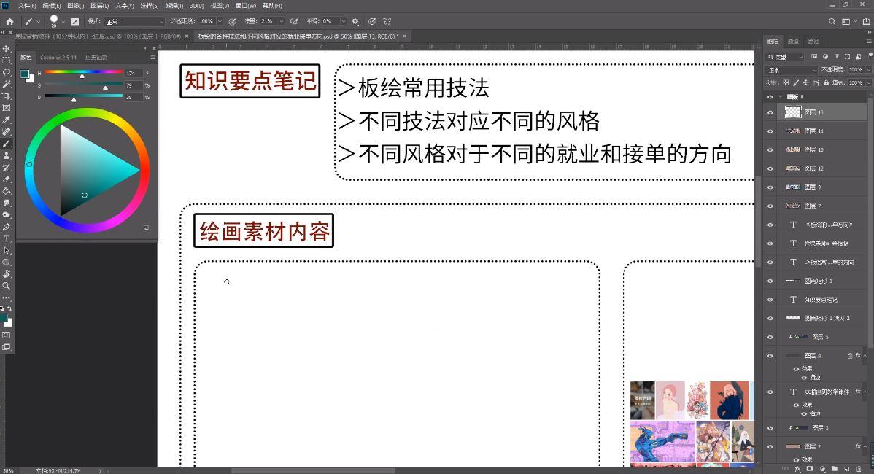Collapse the artboard group in Layers panel

[781, 97]
